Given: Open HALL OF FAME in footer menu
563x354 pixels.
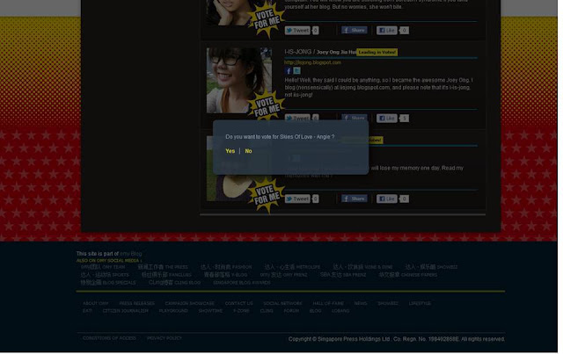Looking at the screenshot, I should coord(328,303).
